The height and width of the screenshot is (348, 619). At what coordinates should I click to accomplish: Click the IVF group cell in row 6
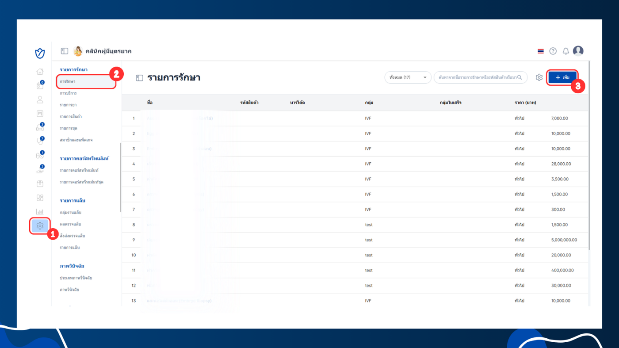point(368,195)
